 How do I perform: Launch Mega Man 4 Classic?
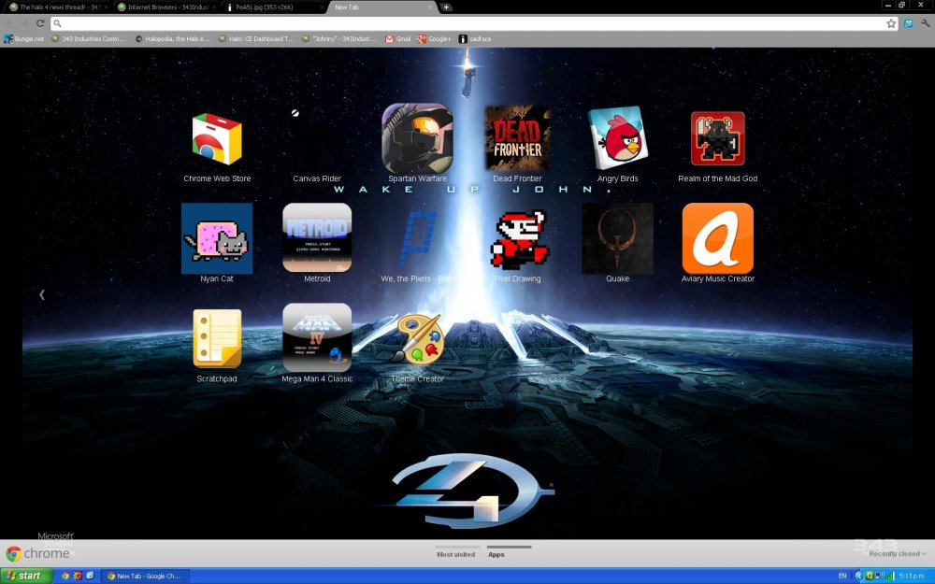click(317, 338)
